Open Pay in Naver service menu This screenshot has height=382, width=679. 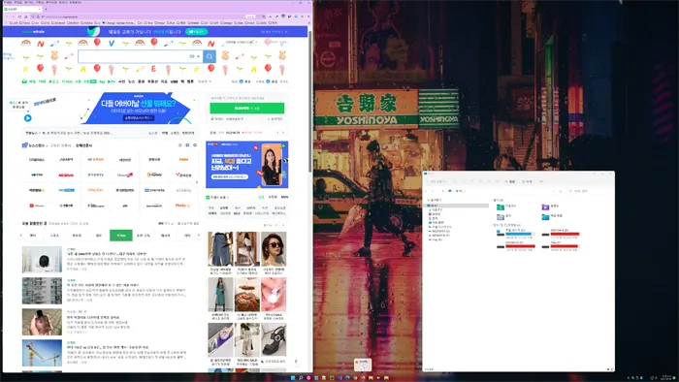[x=102, y=81]
